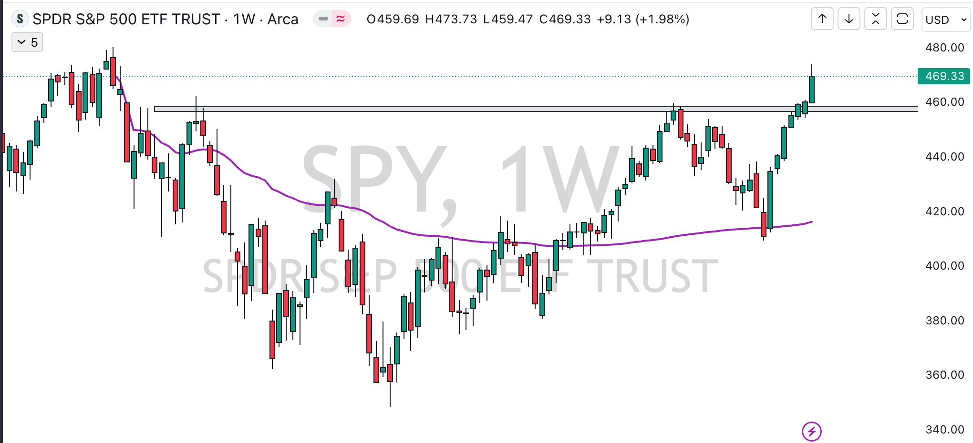This screenshot has height=443, width=973.
Task: Collapse the chart pane
Action: [x=876, y=19]
